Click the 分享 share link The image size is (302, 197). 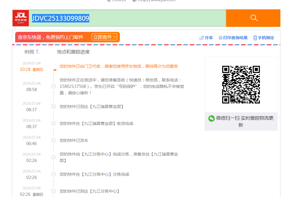(206, 38)
